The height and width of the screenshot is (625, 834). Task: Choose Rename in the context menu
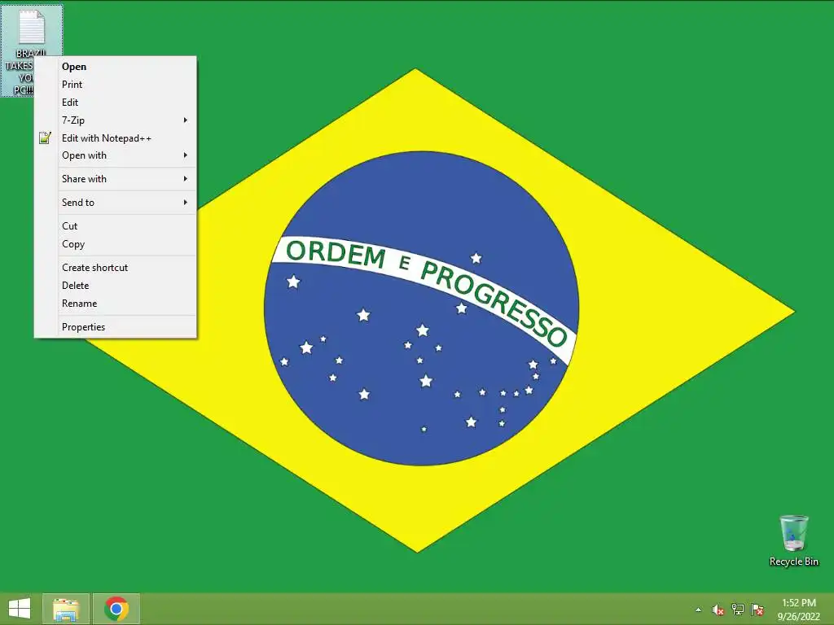[x=116, y=304]
